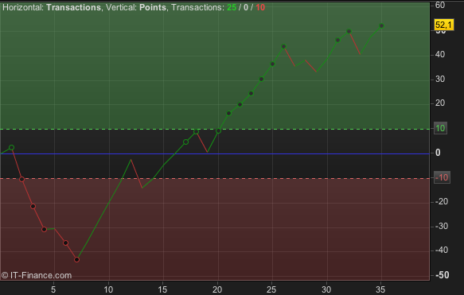Image resolution: width=464 pixels, height=295 pixels.
Task: Select the data point at transaction 20
Action: (218, 131)
